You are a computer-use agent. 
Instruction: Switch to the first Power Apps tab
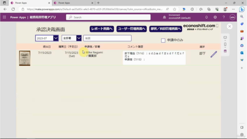click(30, 3)
